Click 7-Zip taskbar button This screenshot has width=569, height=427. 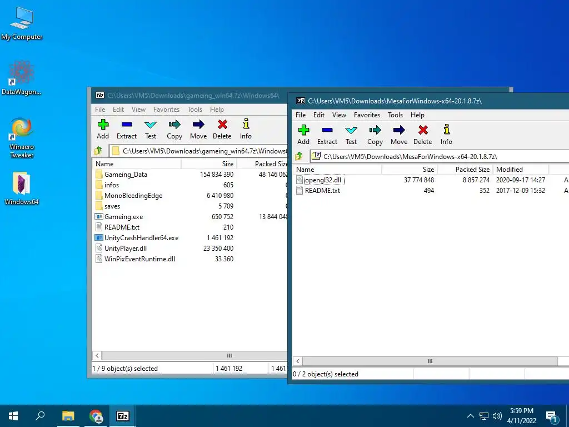pos(123,416)
